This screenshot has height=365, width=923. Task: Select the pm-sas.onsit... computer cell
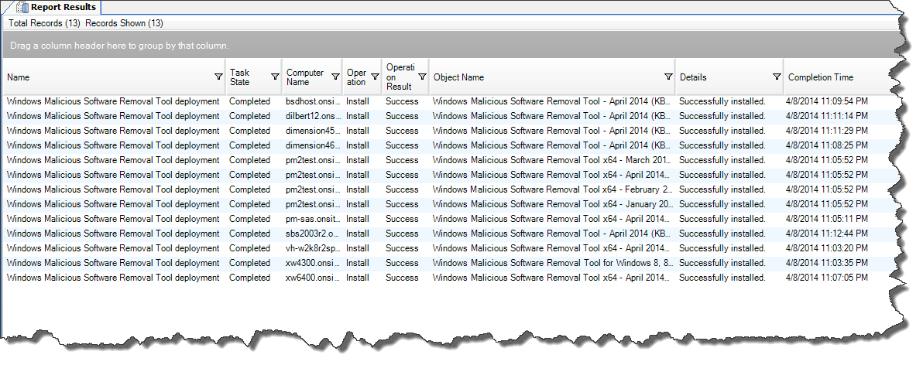[313, 219]
